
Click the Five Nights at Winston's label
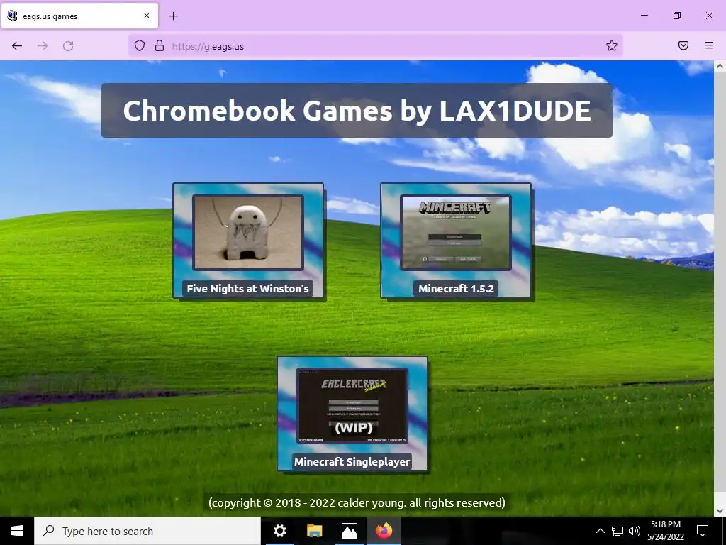click(x=247, y=289)
